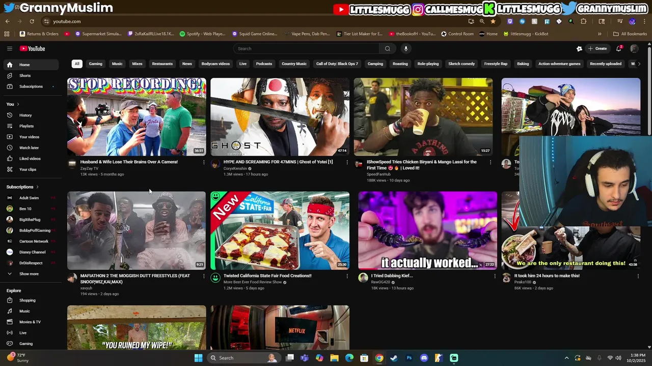The height and width of the screenshot is (366, 652).
Task: Open the Chrome three-dot menu
Action: pyautogui.click(x=644, y=21)
